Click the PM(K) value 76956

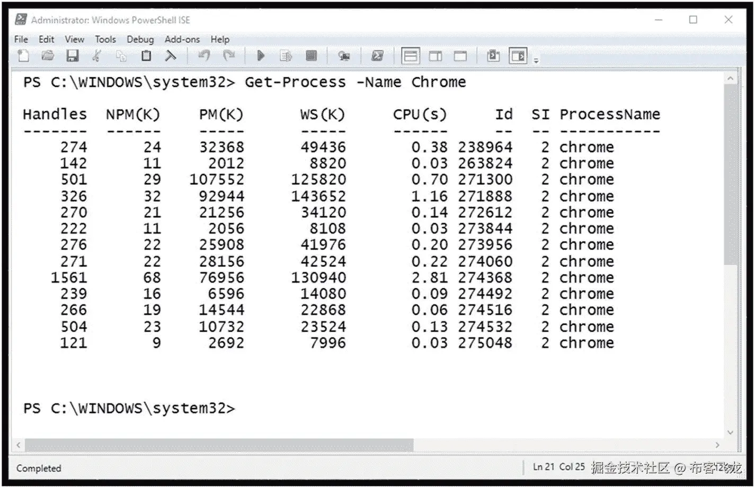[x=221, y=277]
